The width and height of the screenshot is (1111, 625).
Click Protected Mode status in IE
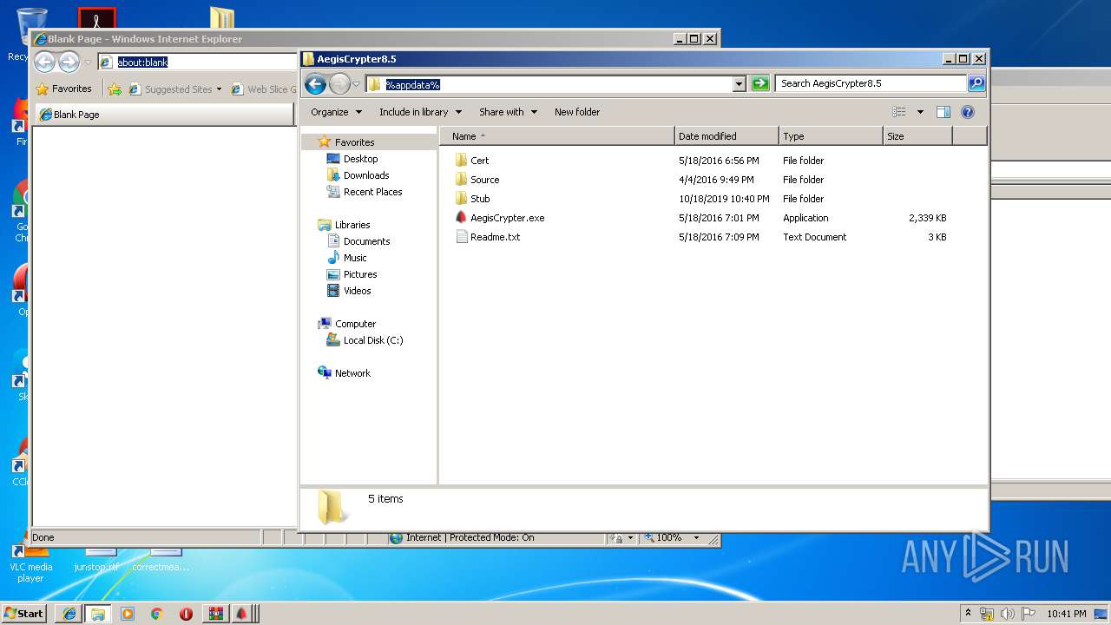[x=470, y=537]
